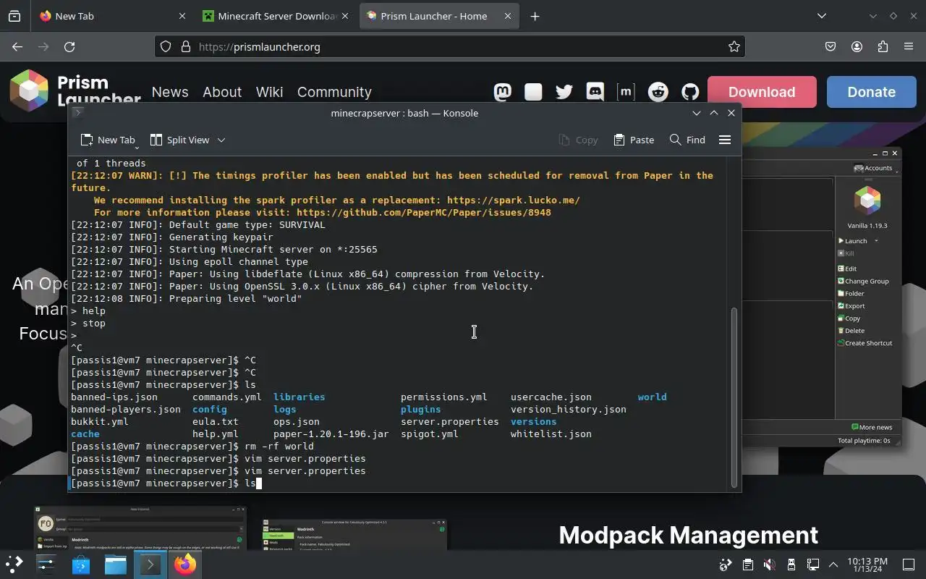
Task: Click the show desktop button
Action: [x=908, y=565]
